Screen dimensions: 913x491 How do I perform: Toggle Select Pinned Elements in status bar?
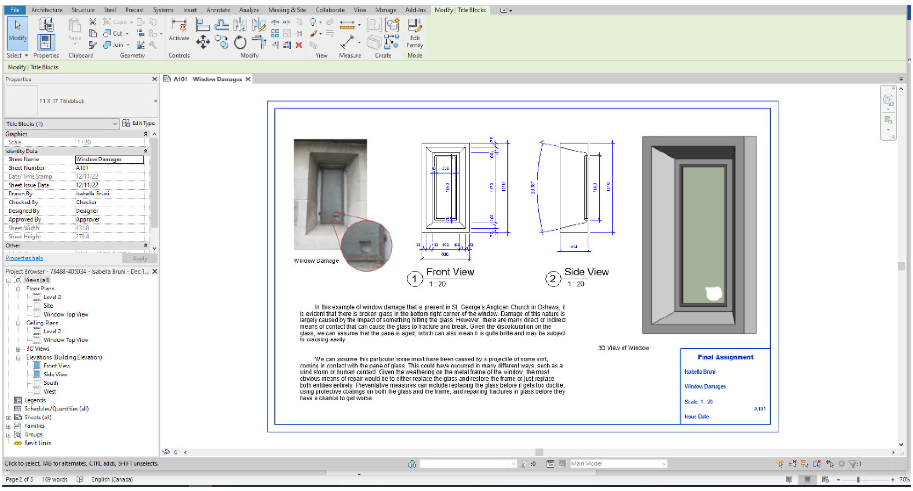click(x=805, y=464)
